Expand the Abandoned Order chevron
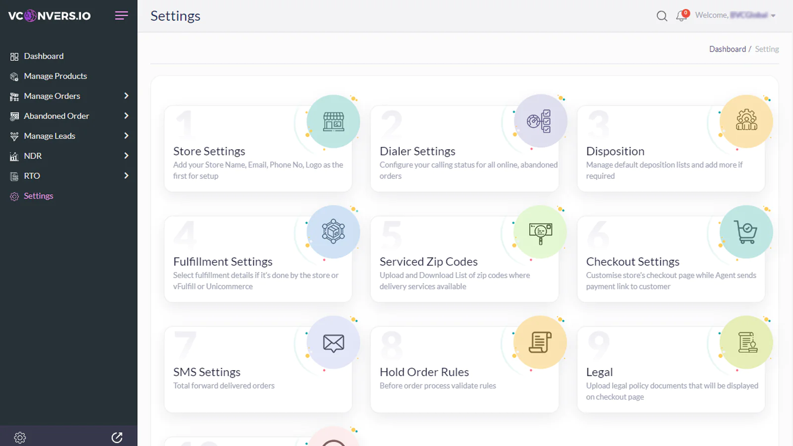 pyautogui.click(x=126, y=115)
